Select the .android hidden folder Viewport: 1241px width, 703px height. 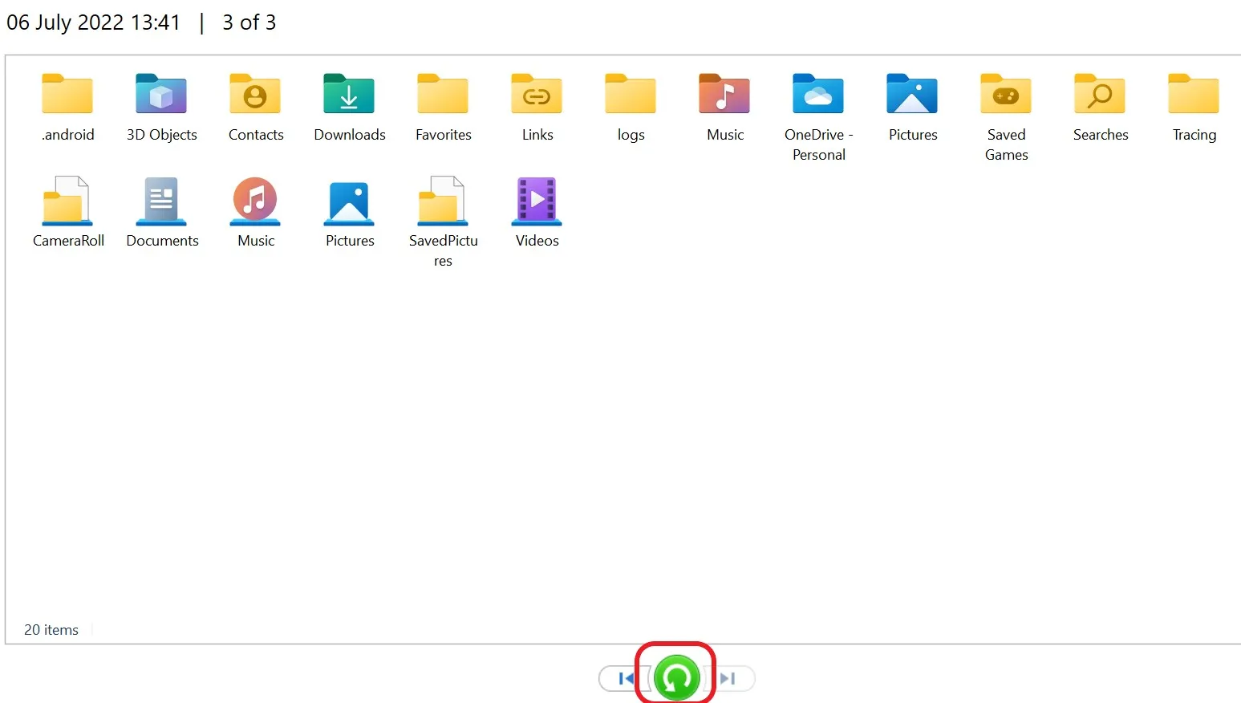67,104
